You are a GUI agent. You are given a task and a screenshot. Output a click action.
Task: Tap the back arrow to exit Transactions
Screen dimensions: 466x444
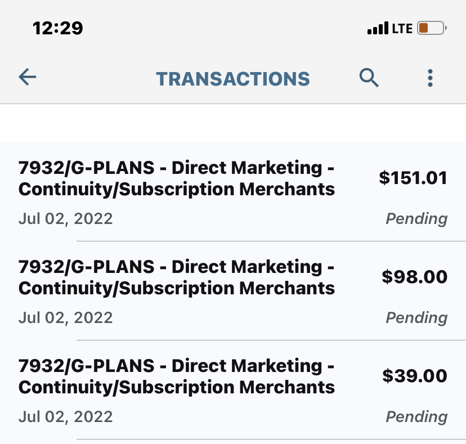[27, 77]
